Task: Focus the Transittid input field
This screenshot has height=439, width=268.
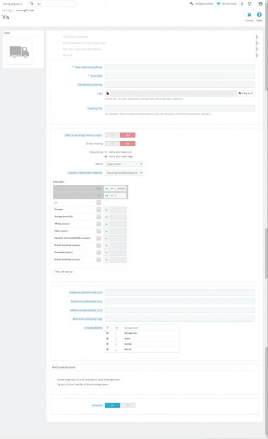Action: [180, 76]
